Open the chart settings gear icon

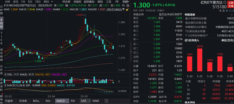tap(128, 6)
